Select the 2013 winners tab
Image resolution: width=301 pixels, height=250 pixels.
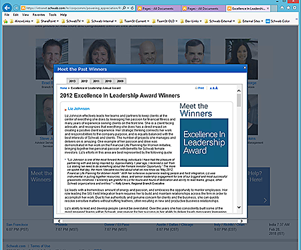point(72,81)
